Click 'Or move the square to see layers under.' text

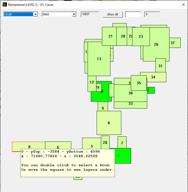click(x=68, y=170)
